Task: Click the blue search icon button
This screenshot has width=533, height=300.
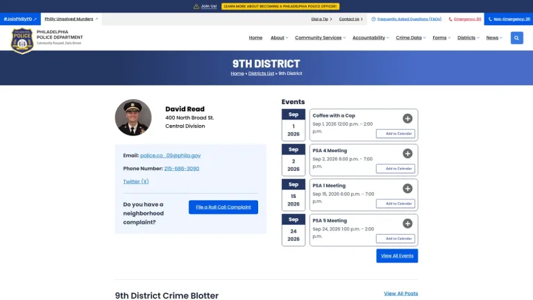Action: coord(516,37)
